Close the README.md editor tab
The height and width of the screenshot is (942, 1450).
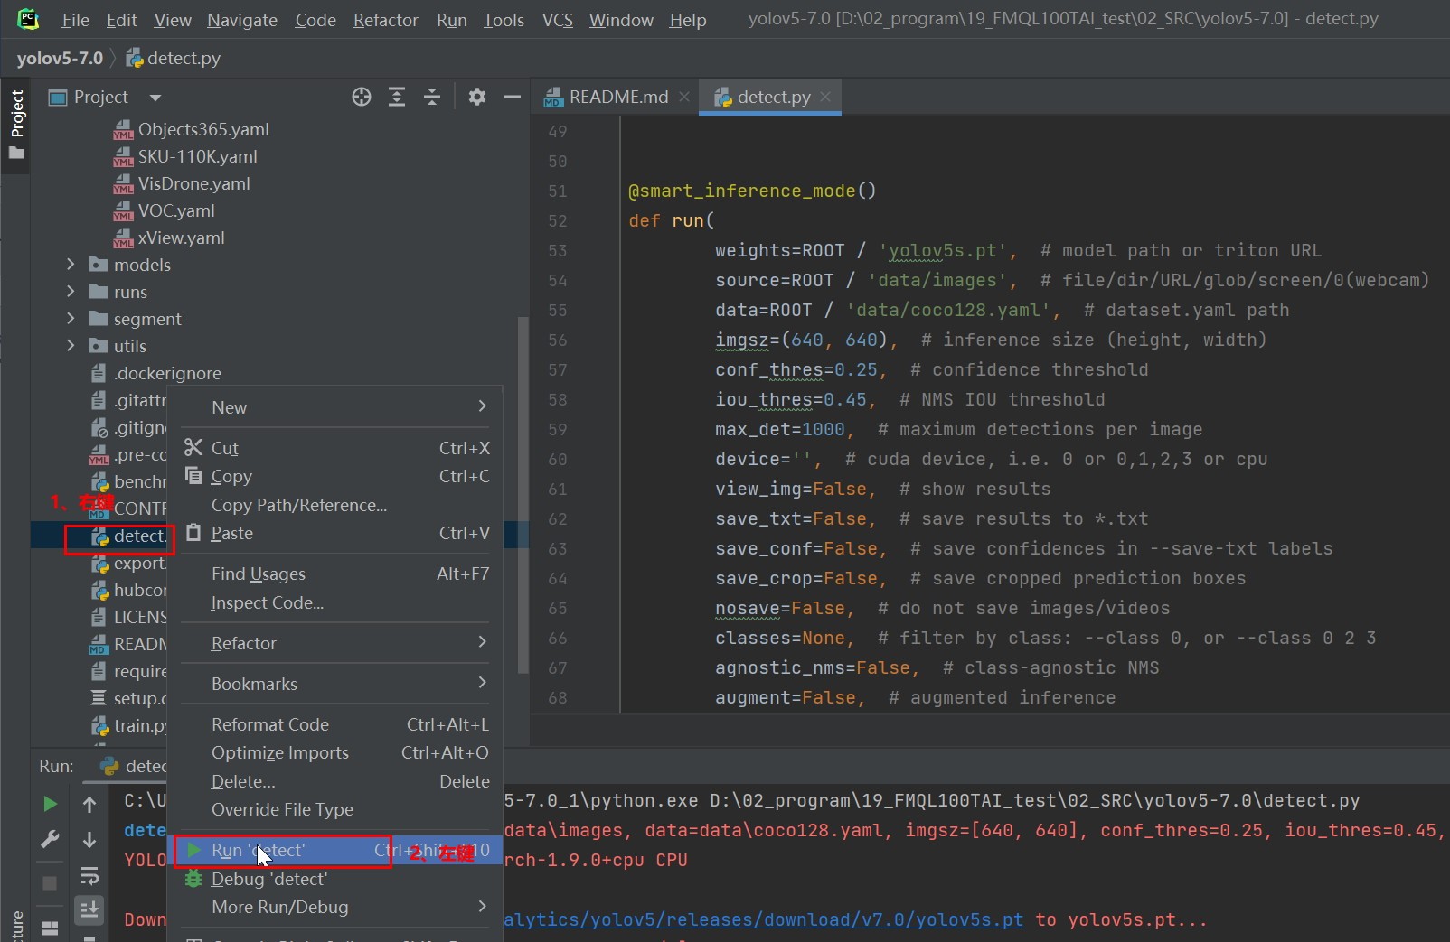[x=684, y=97]
